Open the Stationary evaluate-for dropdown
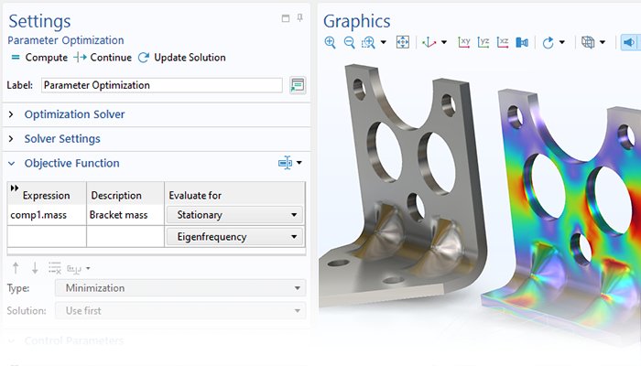 (x=234, y=215)
